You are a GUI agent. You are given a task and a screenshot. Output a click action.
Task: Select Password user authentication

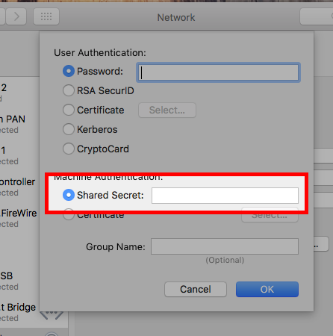coord(69,71)
